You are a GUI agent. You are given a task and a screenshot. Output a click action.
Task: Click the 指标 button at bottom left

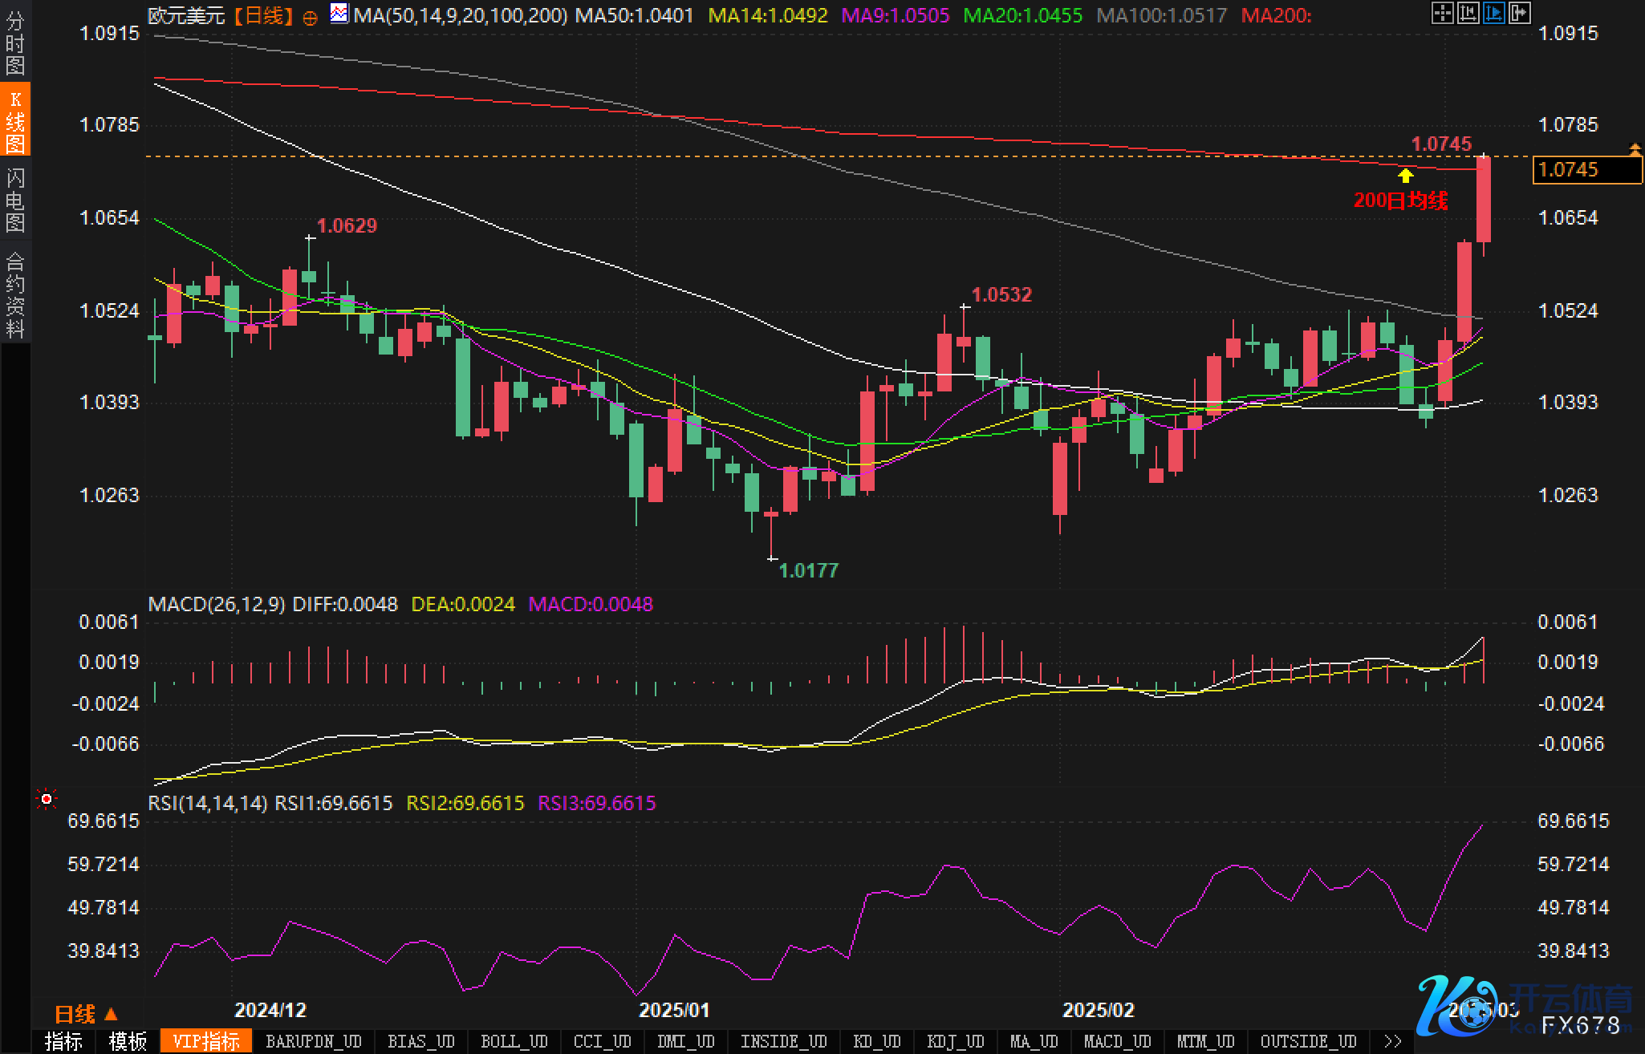[x=63, y=1041]
